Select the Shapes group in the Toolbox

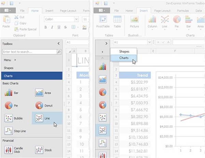[32, 68]
